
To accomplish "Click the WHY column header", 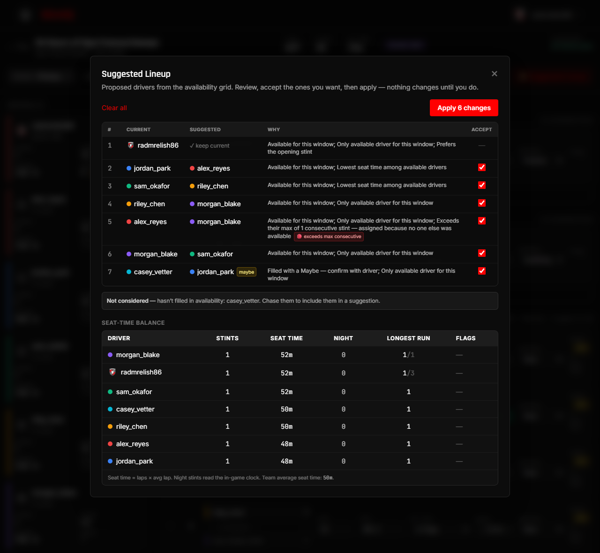I will (x=274, y=129).
